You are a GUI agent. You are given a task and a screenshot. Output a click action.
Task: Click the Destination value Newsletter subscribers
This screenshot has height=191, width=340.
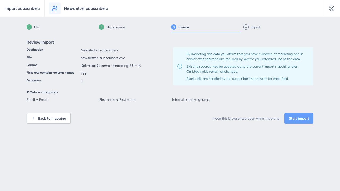pos(100,50)
